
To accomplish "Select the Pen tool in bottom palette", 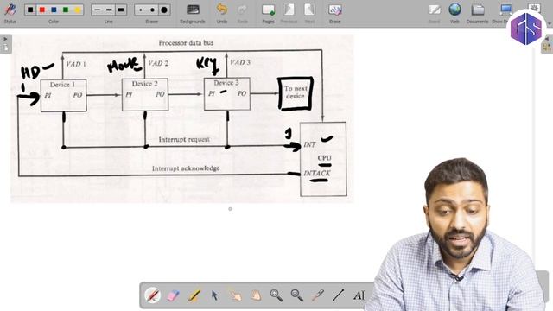I will pyautogui.click(x=152, y=295).
